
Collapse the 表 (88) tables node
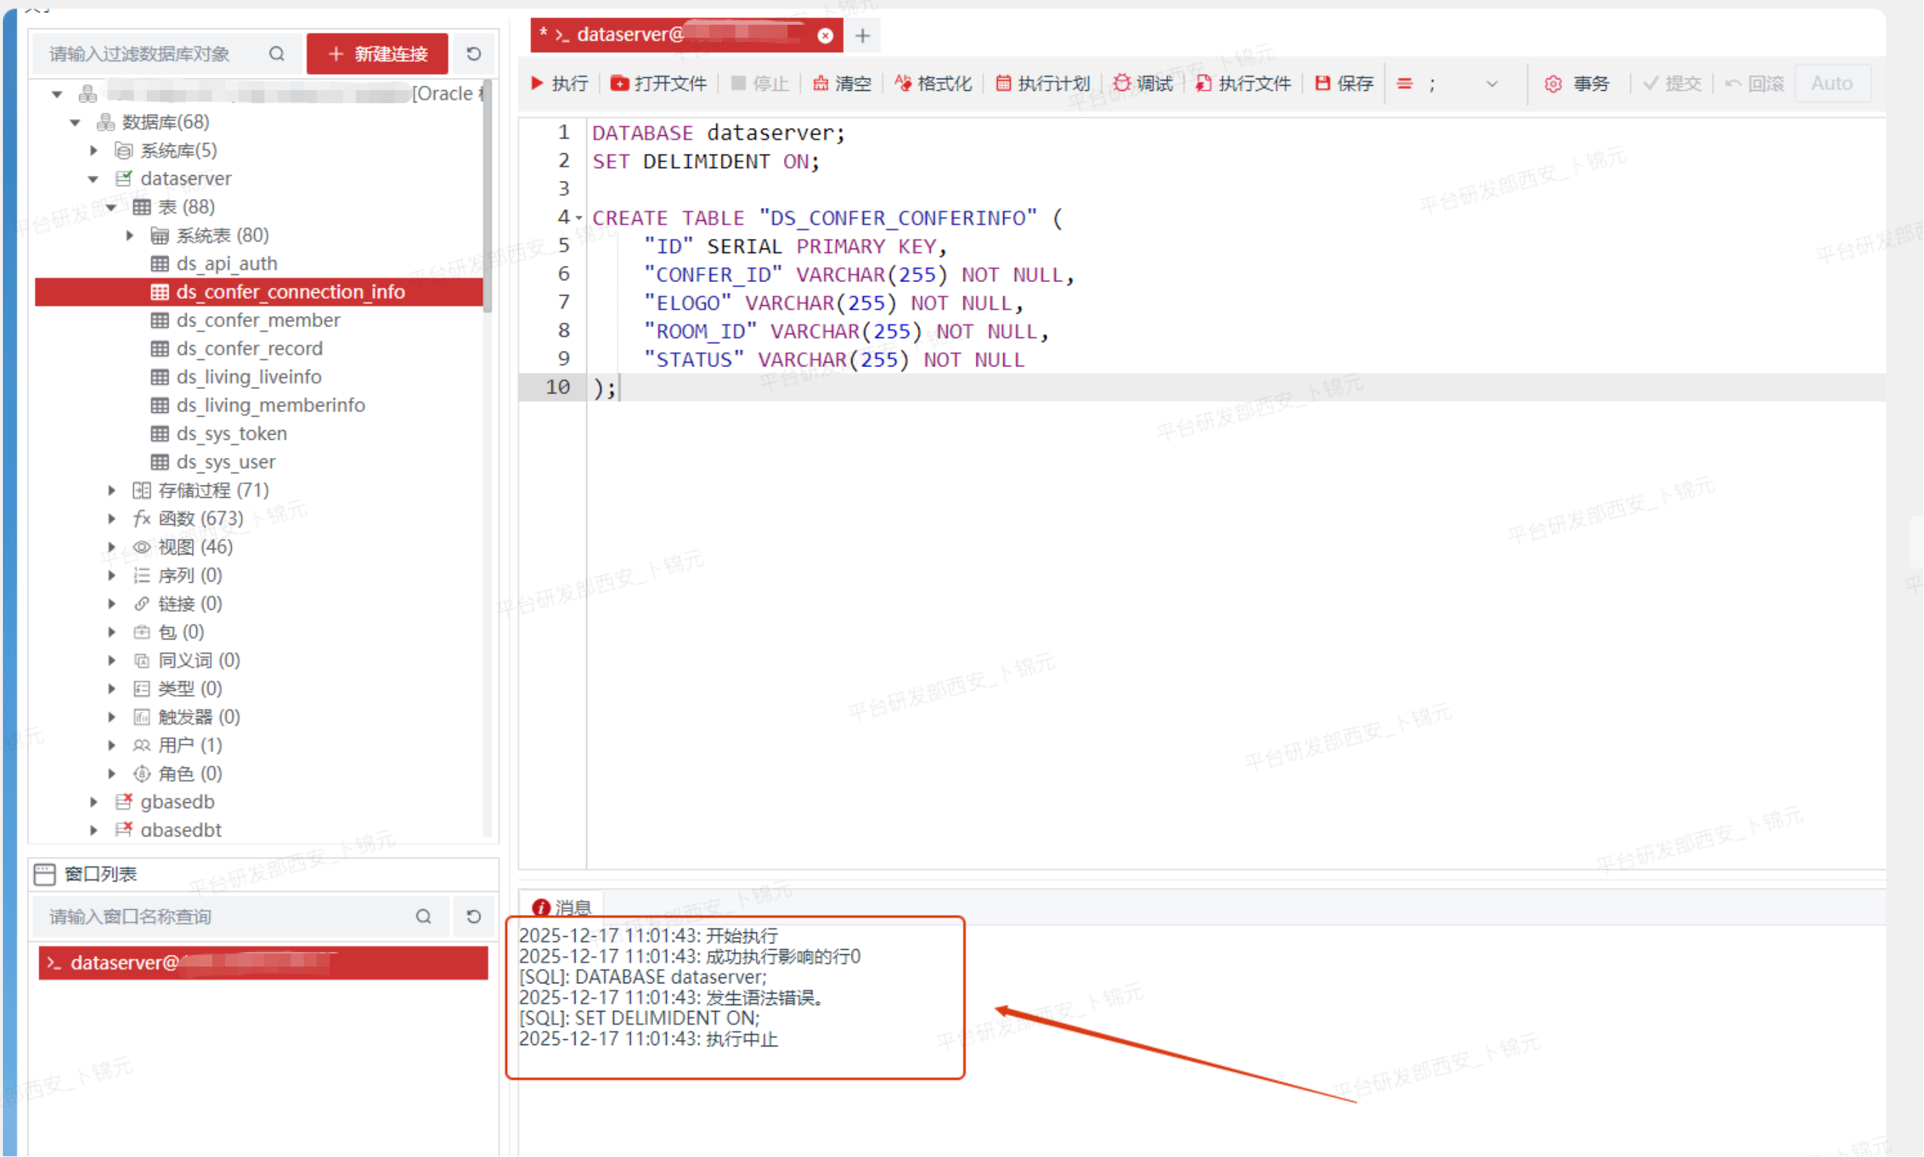(x=111, y=207)
